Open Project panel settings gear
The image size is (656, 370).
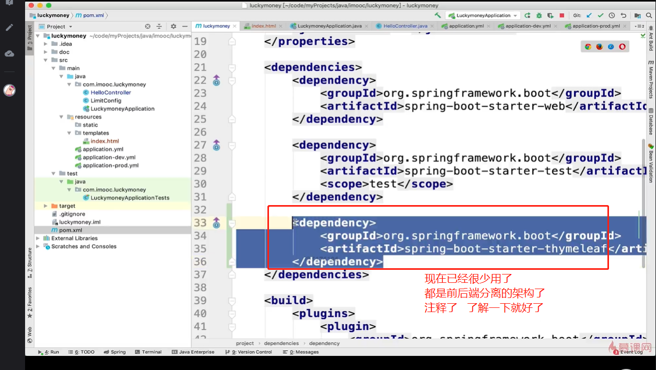coord(173,26)
